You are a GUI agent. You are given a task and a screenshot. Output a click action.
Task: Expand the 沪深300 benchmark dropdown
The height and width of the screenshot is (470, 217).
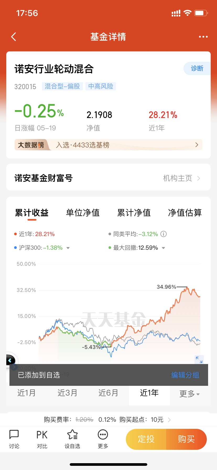coord(68,248)
